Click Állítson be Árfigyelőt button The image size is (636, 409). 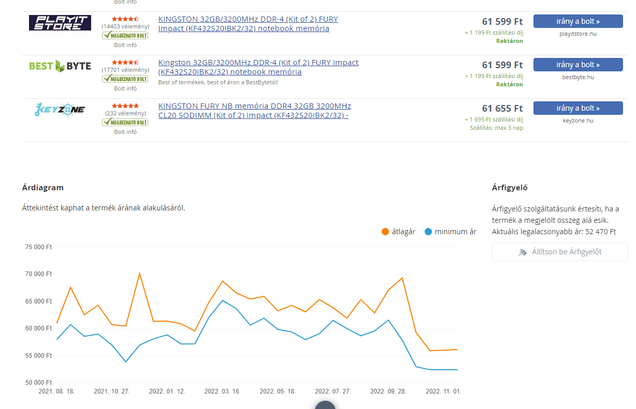(x=560, y=252)
